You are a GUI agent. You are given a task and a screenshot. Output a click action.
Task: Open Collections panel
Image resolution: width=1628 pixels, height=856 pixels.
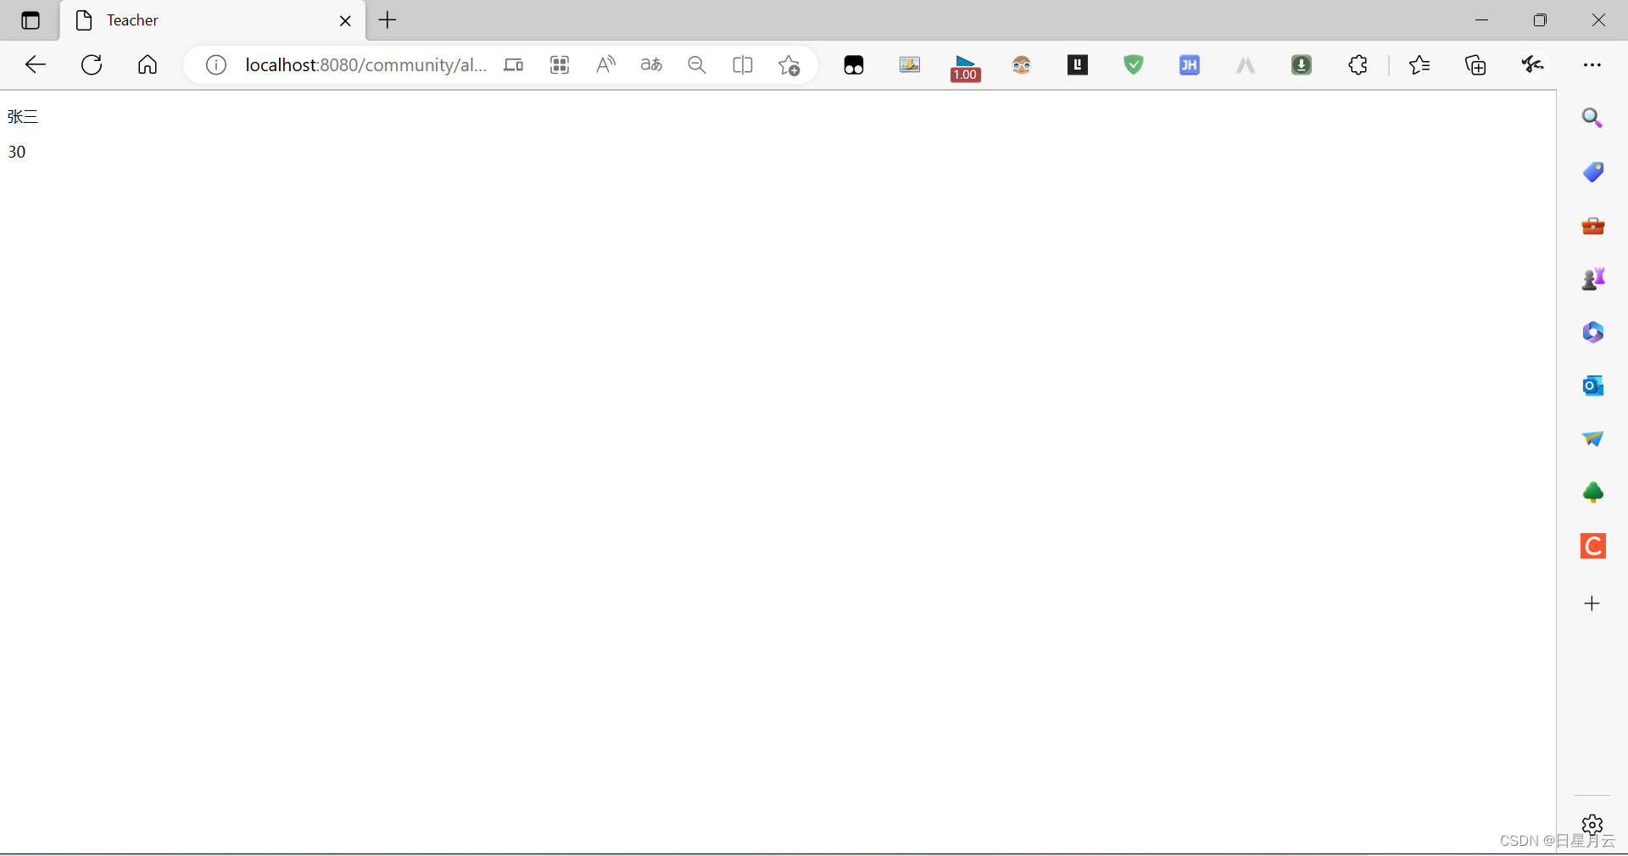(x=1475, y=65)
